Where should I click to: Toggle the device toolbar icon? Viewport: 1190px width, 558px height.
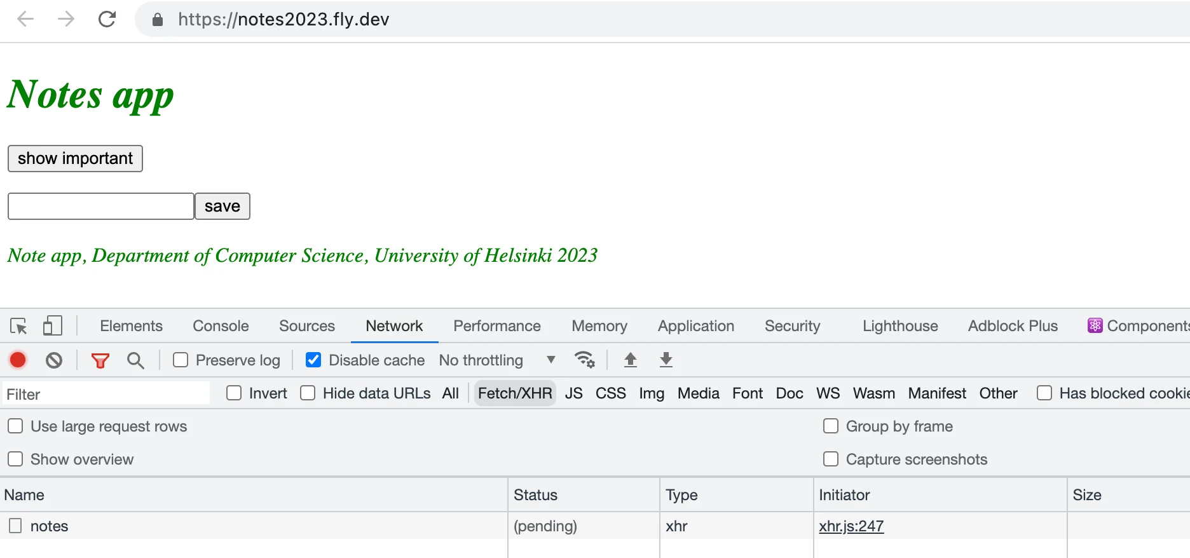(x=52, y=326)
